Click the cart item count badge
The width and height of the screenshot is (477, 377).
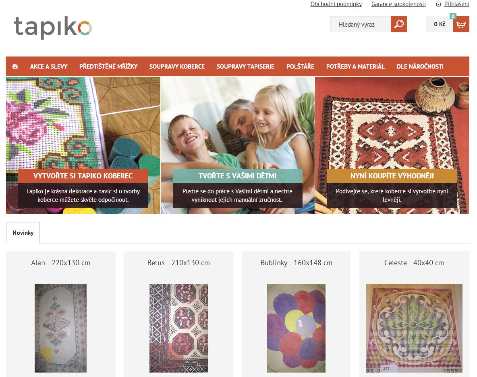453,16
